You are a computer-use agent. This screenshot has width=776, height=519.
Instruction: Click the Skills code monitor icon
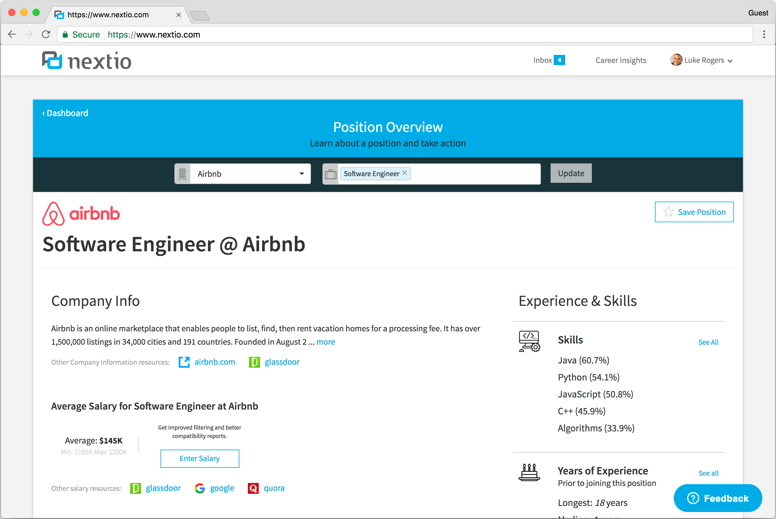tap(529, 341)
